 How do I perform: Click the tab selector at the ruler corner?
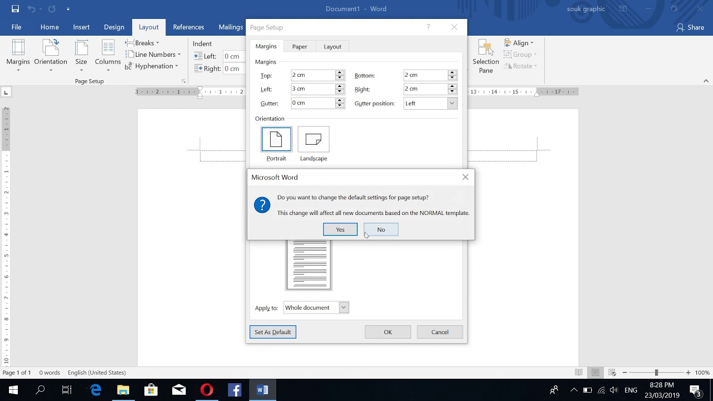click(x=6, y=92)
